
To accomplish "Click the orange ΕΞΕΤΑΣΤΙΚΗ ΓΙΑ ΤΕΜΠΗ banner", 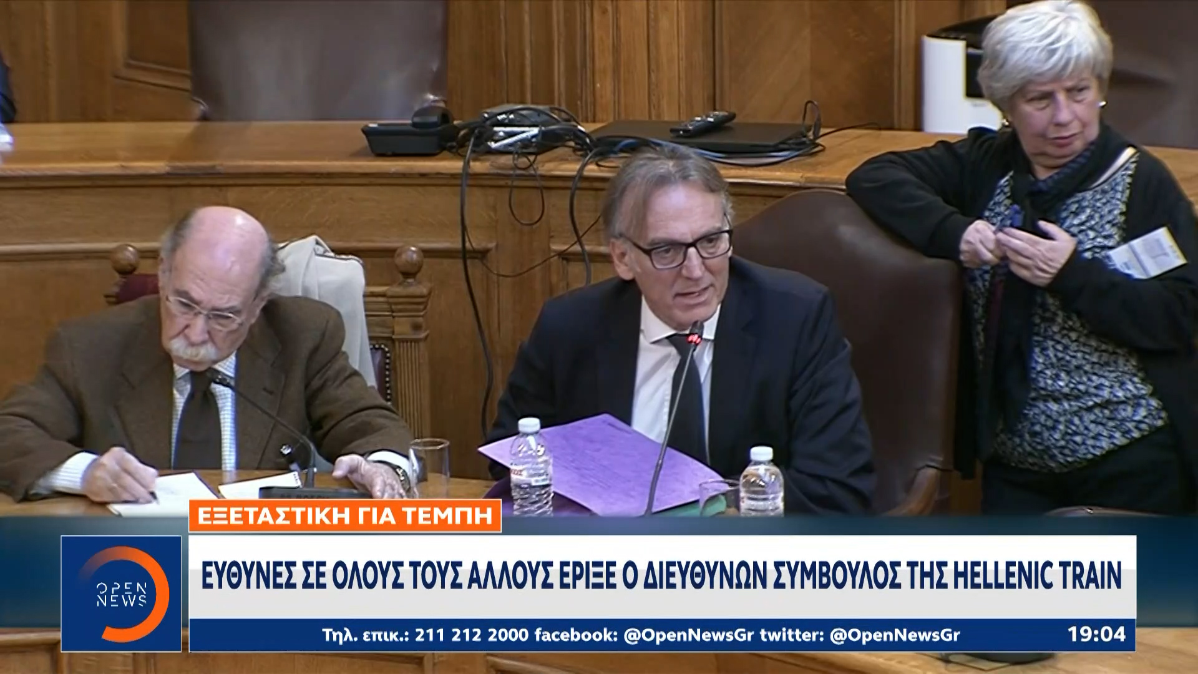I will coord(345,516).
